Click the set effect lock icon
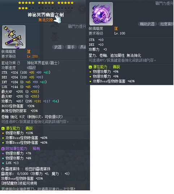The height and width of the screenshot is (194, 174). pos(18,63)
